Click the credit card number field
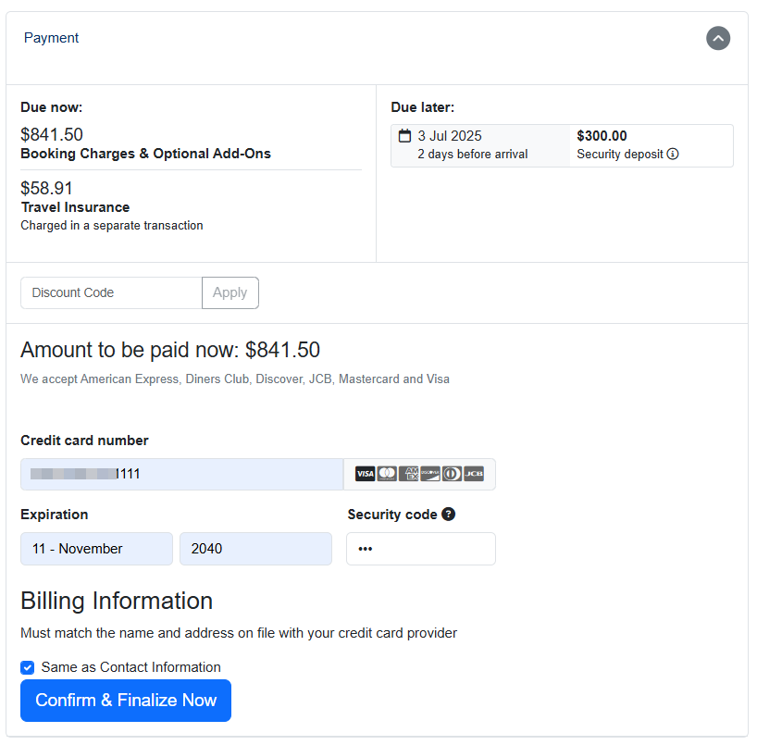This screenshot has height=745, width=757. (181, 474)
